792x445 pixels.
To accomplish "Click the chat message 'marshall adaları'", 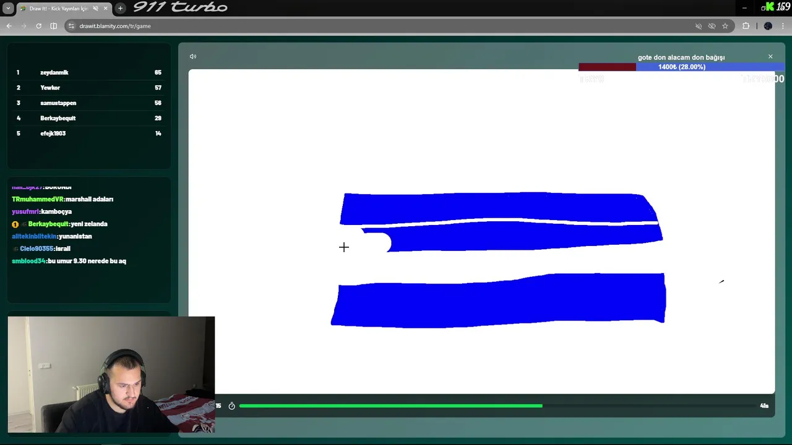I will click(90, 199).
